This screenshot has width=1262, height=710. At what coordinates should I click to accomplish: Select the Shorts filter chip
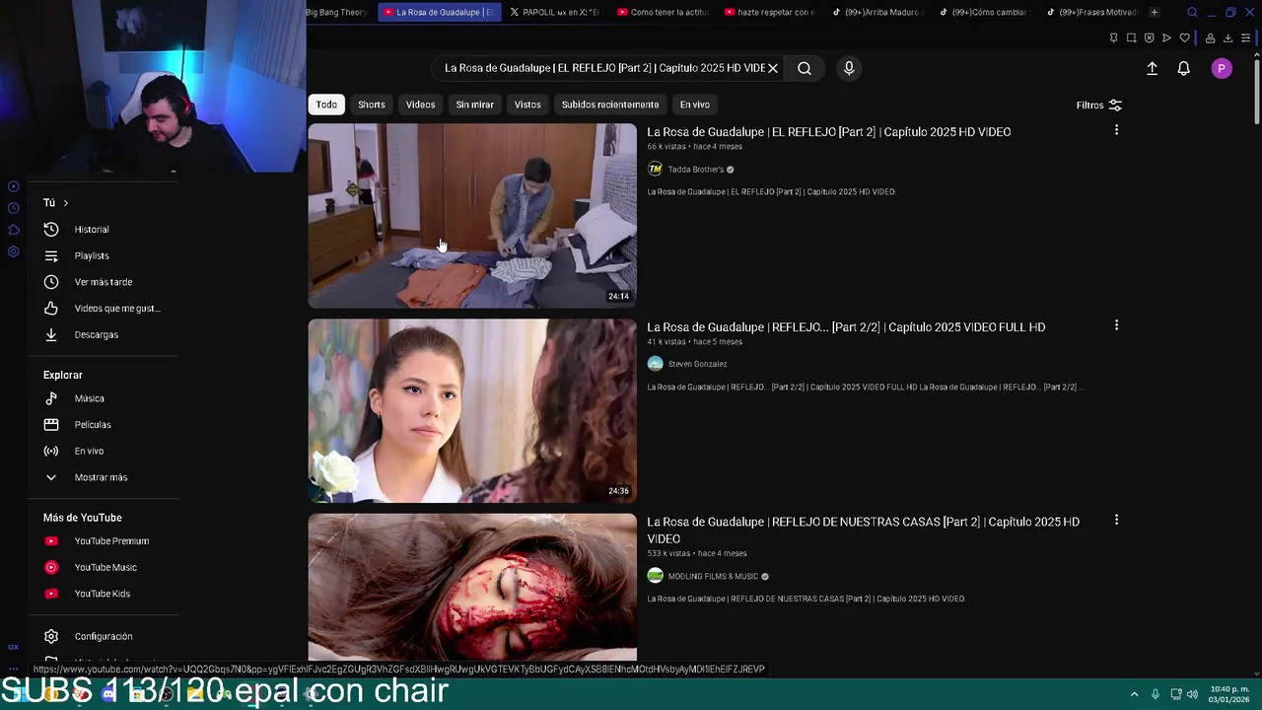point(372,105)
